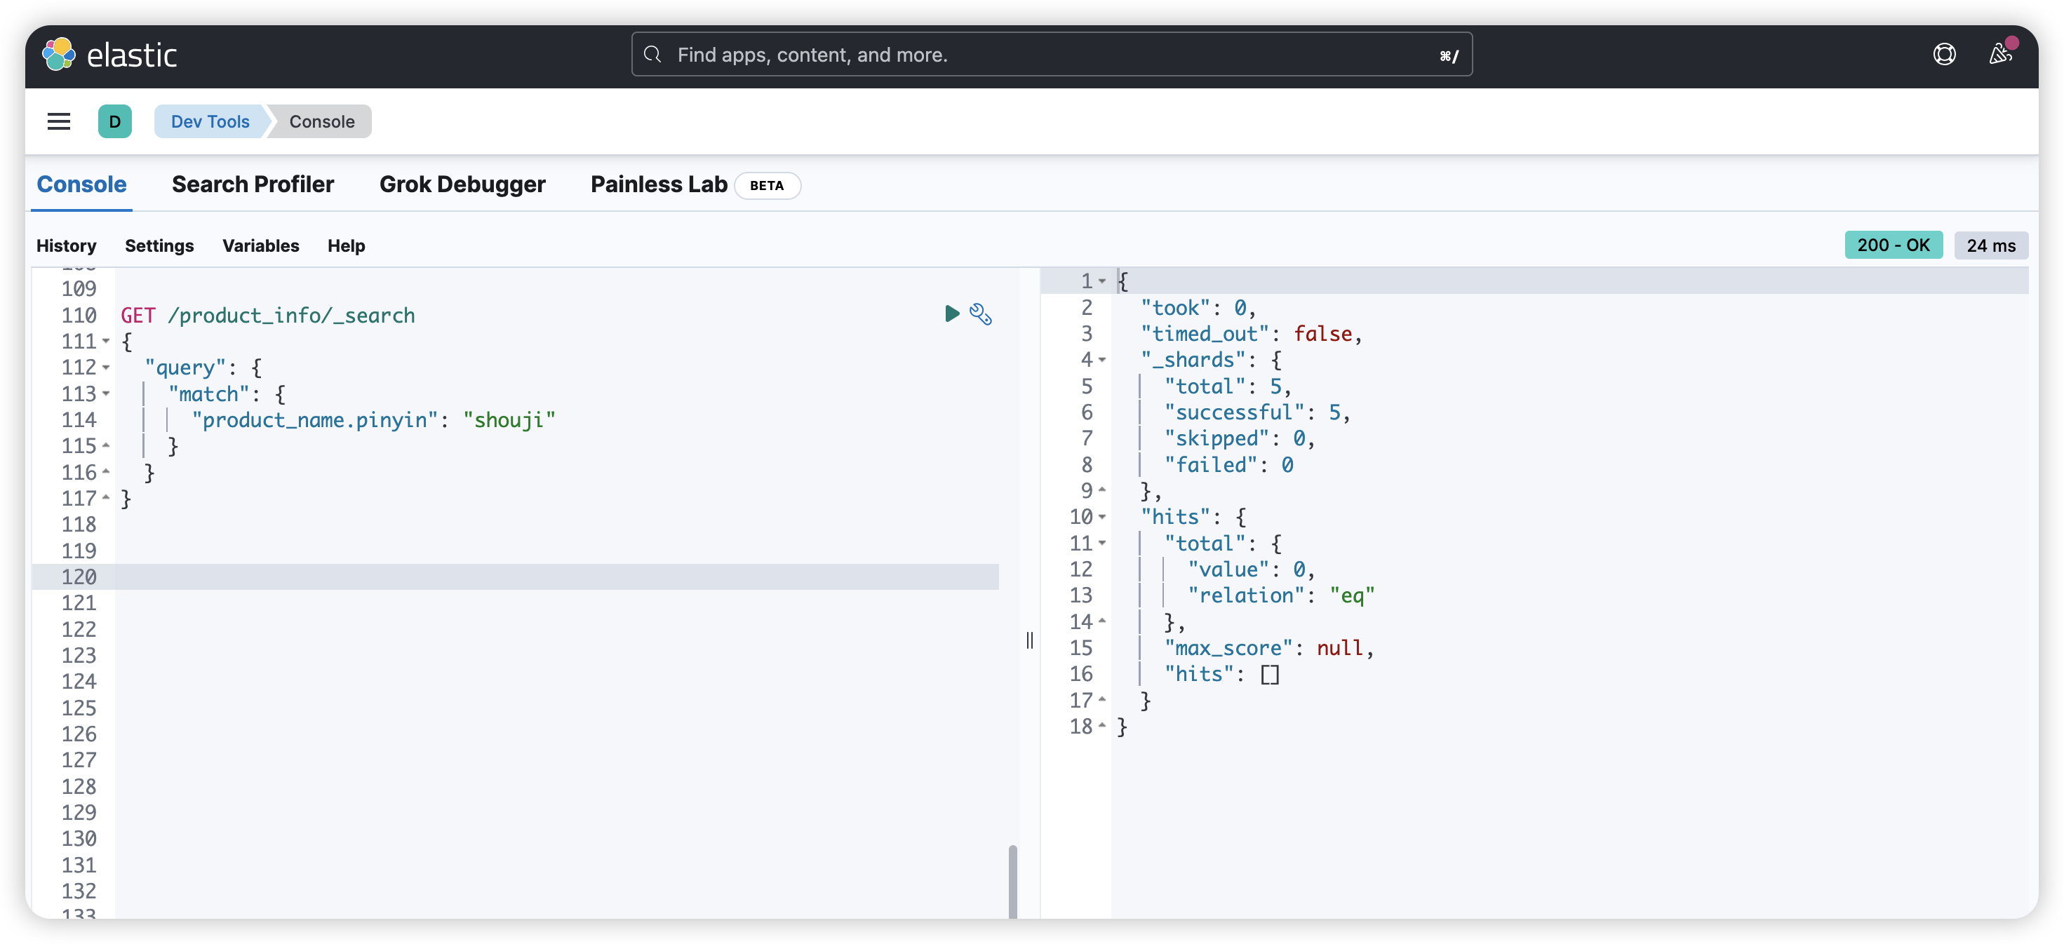Open the request wrench options
Viewport: 2064px width, 944px height.
pyautogui.click(x=981, y=314)
